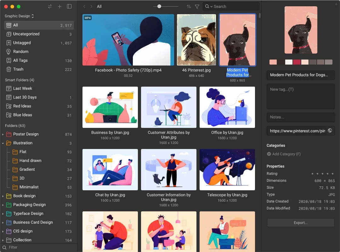
Task: Select Customer Attributes by Uran.jpg thumbnail
Action: 168,107
